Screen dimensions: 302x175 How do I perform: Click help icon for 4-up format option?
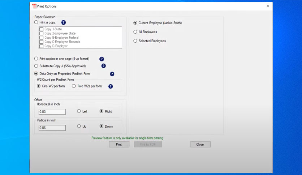pos(102,59)
